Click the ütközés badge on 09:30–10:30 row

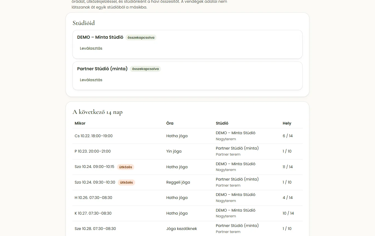(127, 182)
